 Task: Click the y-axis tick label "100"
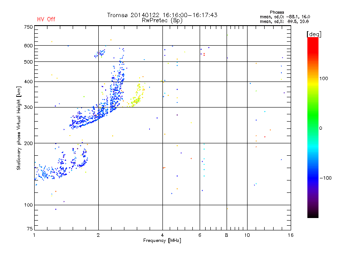click(x=28, y=205)
